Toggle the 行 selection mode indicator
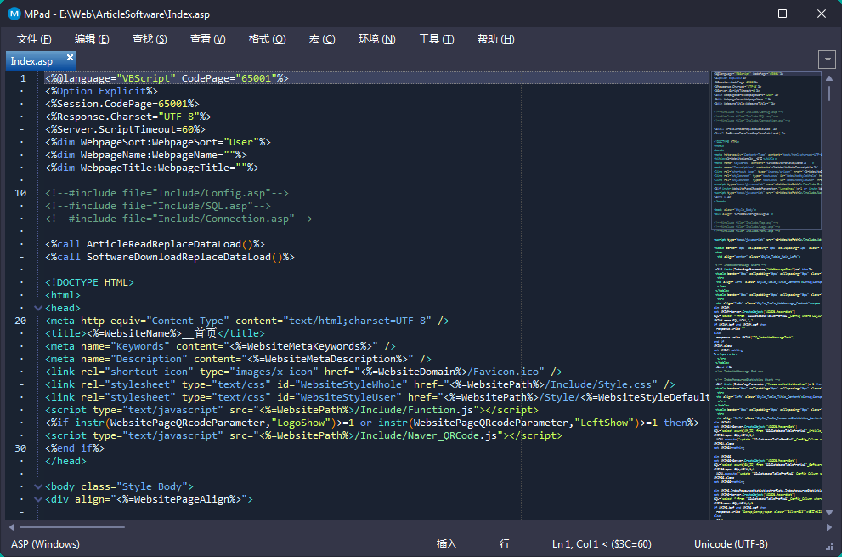 [x=505, y=544]
